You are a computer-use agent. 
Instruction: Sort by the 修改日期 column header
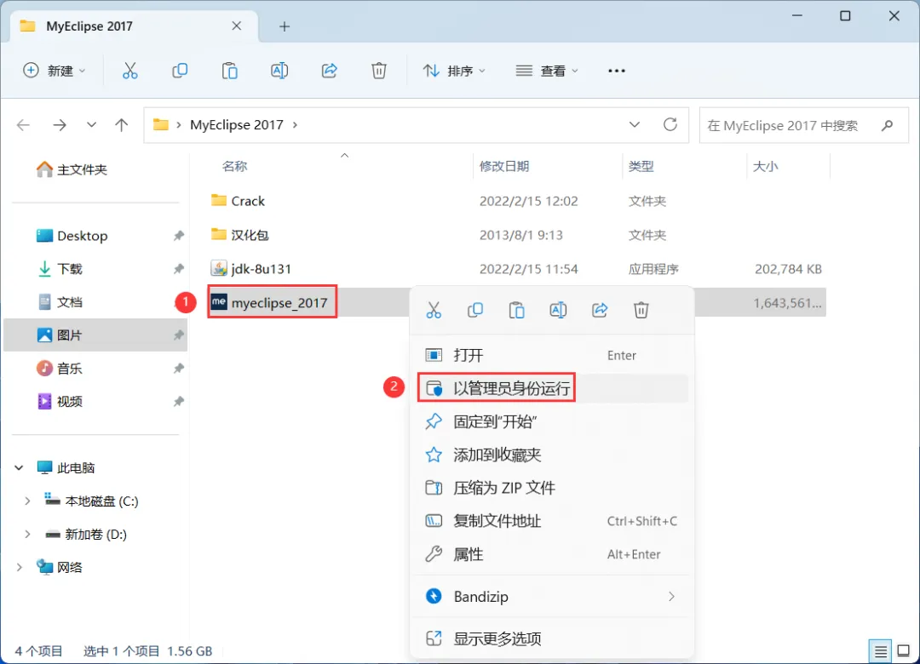(x=504, y=167)
